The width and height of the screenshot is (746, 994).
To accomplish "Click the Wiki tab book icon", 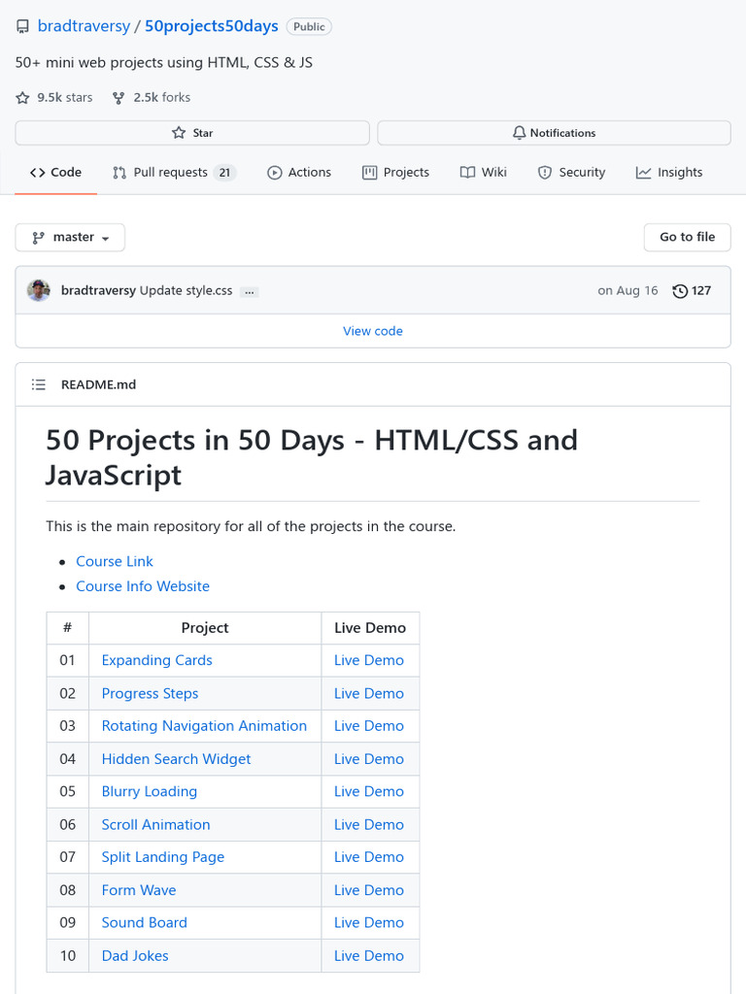I will [467, 172].
